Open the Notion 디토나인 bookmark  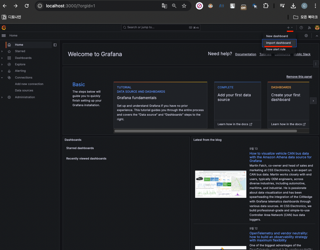pyautogui.click(x=11, y=17)
